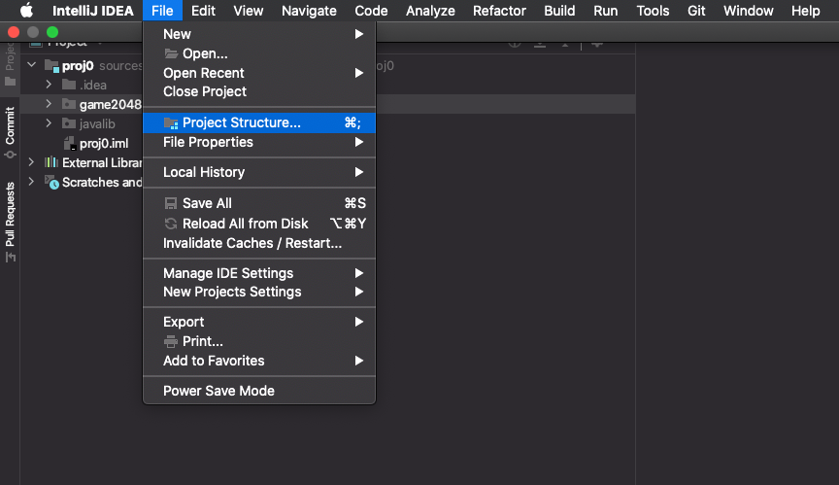This screenshot has height=485, width=839.
Task: Expand the External Libraries node
Action: tap(32, 162)
